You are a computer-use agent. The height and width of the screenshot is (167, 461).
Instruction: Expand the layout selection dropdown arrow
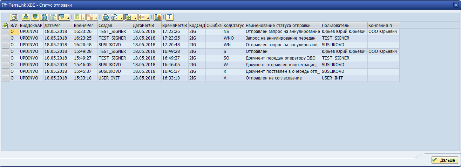pos(148,17)
